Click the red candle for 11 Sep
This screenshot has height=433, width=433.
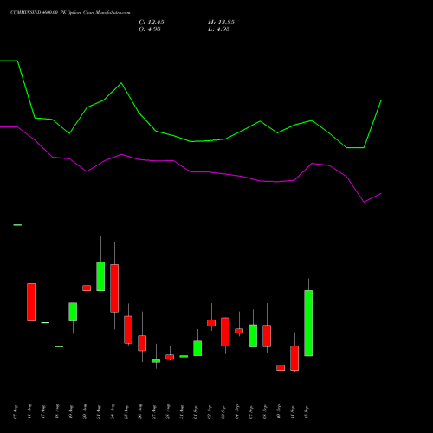pyautogui.click(x=294, y=358)
